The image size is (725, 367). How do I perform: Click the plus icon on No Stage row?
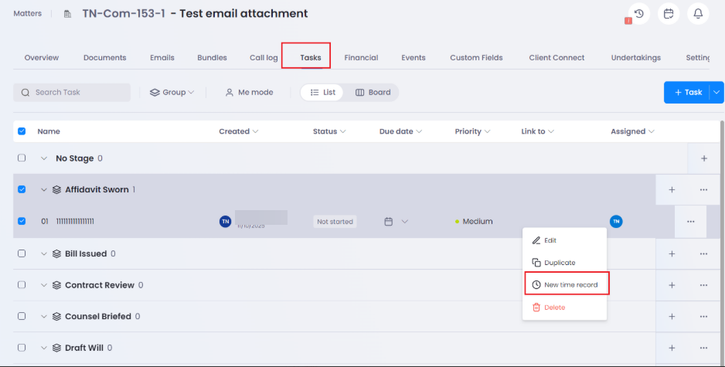[x=703, y=158]
